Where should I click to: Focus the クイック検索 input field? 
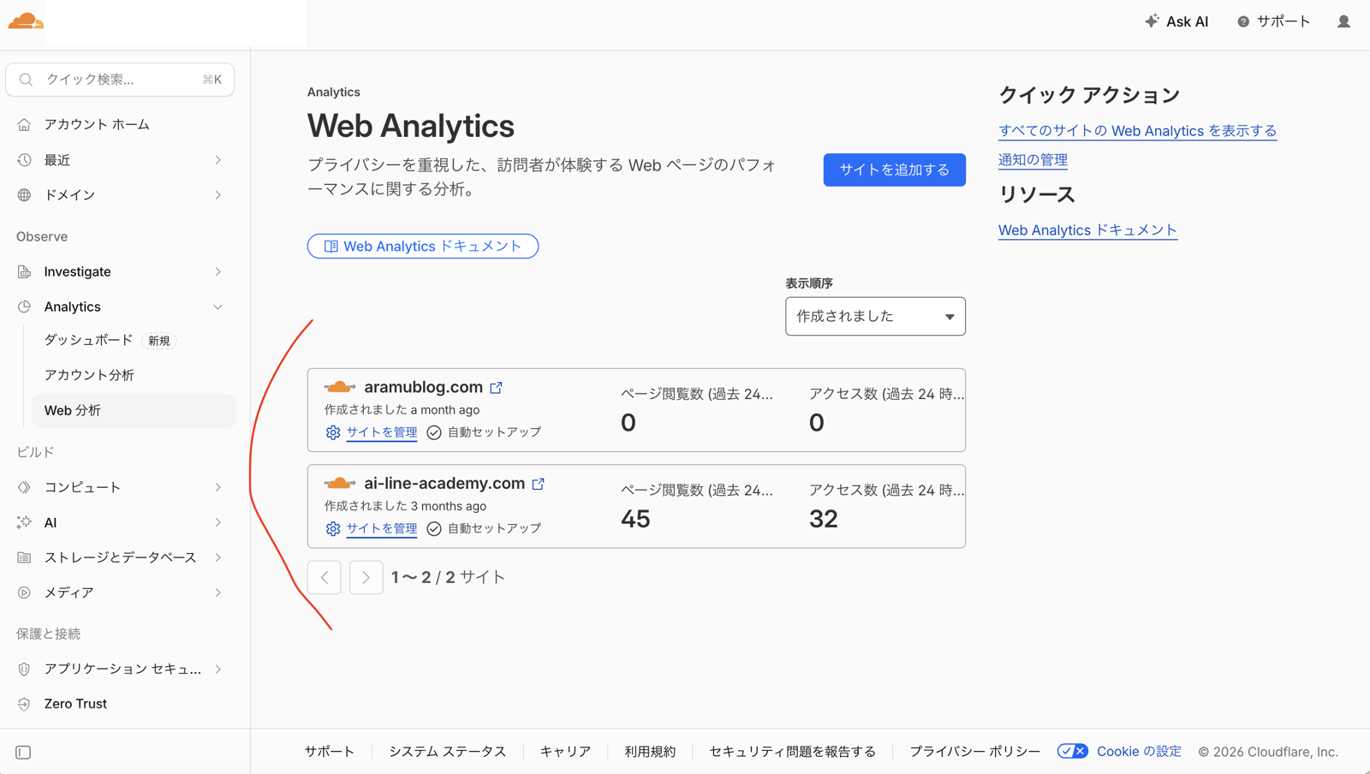[x=120, y=80]
